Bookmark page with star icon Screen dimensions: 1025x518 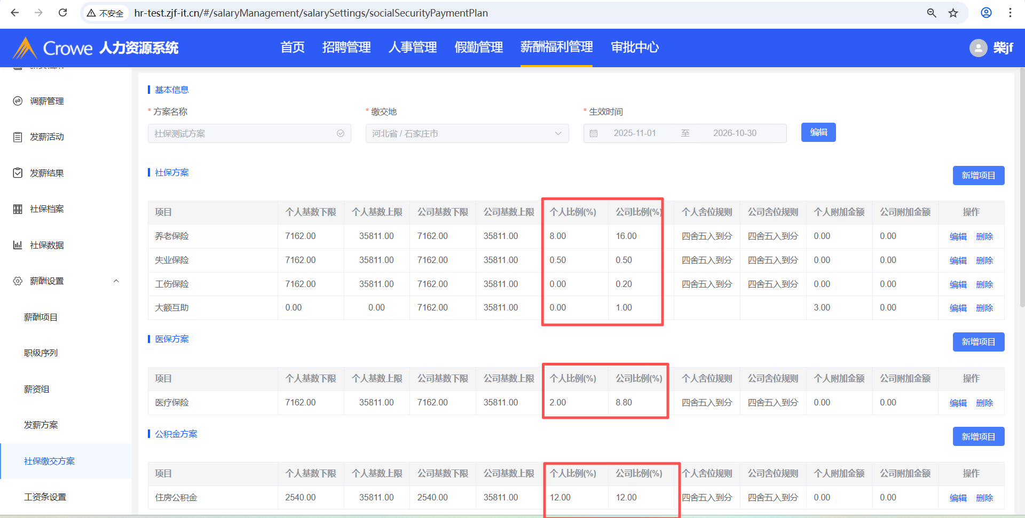[953, 13]
